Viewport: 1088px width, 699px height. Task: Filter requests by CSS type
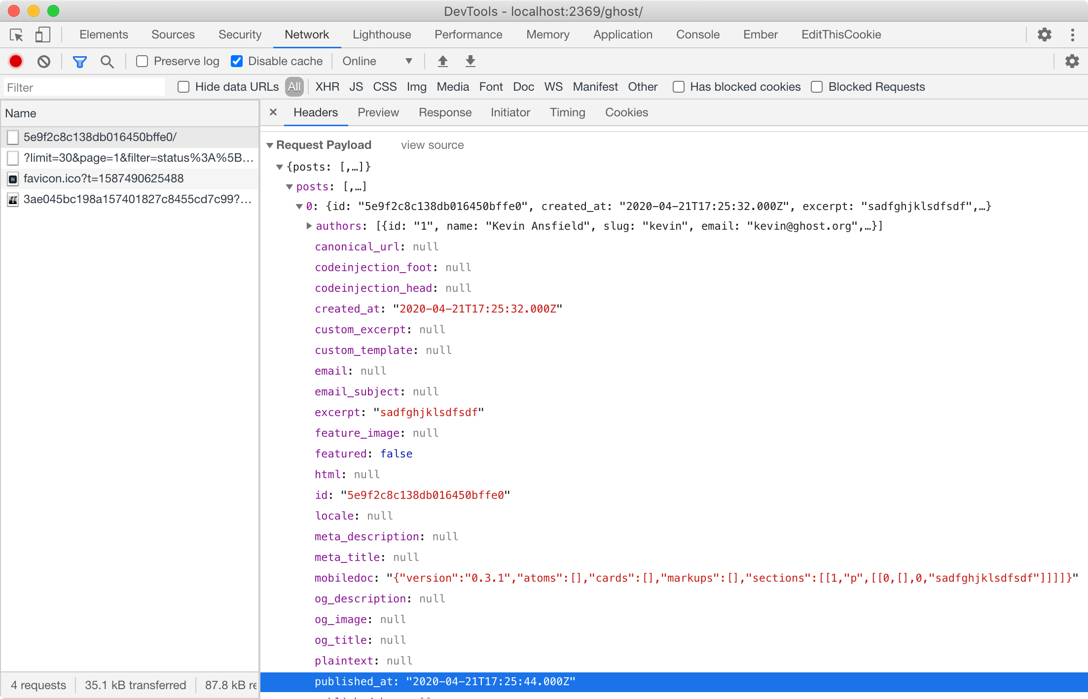(x=385, y=87)
